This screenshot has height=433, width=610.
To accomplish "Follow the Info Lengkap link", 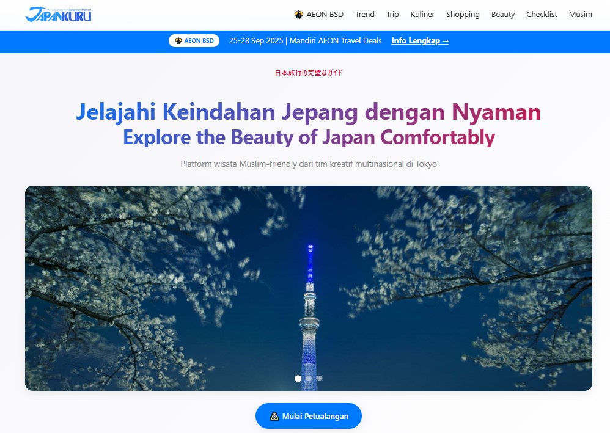I will 420,41.
